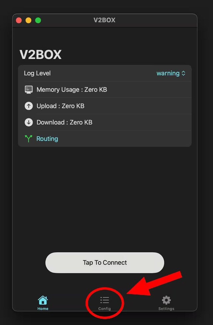Click the up-down chevron beside warning
The image size is (213, 325).
183,73
